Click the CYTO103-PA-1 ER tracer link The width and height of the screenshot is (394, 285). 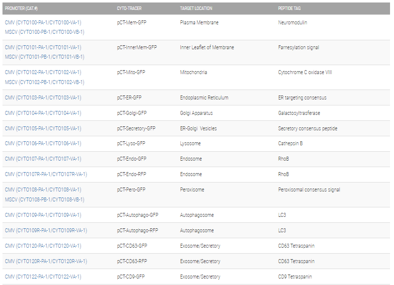43,97
